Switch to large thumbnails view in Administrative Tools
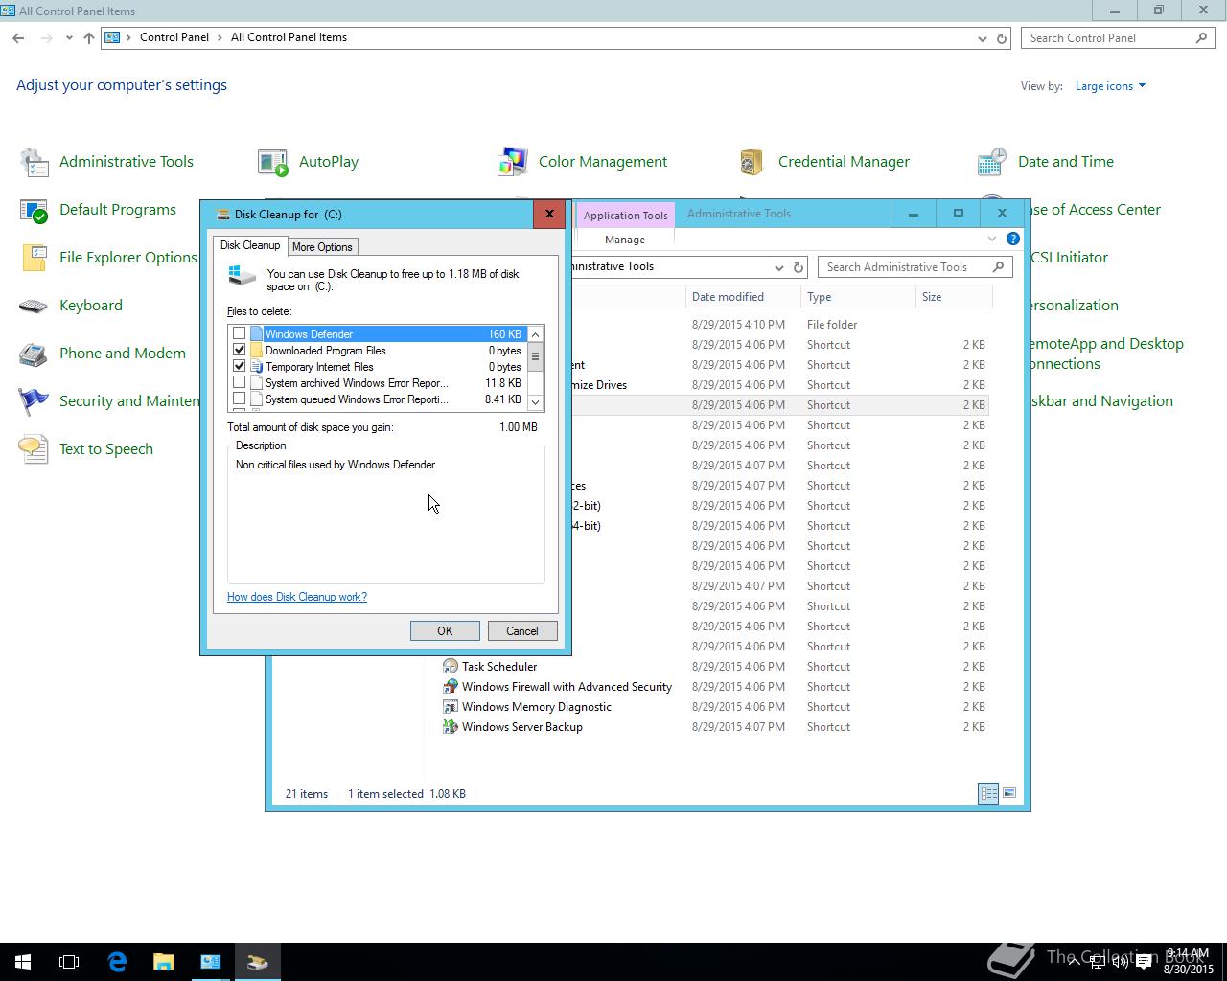1227x981 pixels. pyautogui.click(x=1008, y=793)
